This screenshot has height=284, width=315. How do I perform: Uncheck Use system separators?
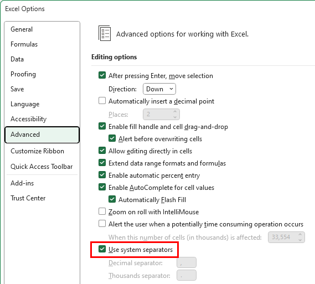pos(102,249)
